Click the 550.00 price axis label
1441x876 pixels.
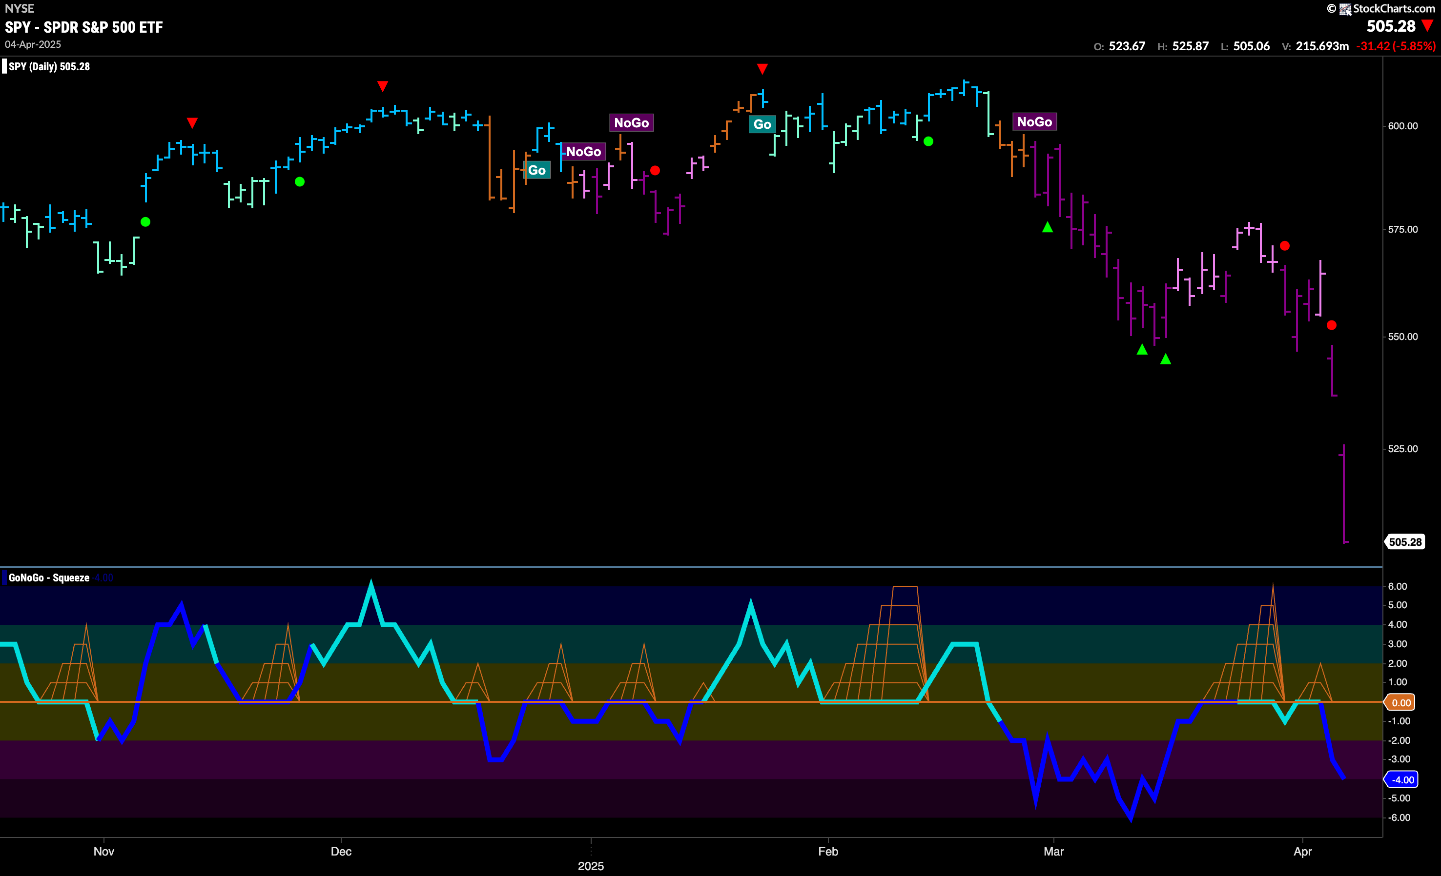1402,337
